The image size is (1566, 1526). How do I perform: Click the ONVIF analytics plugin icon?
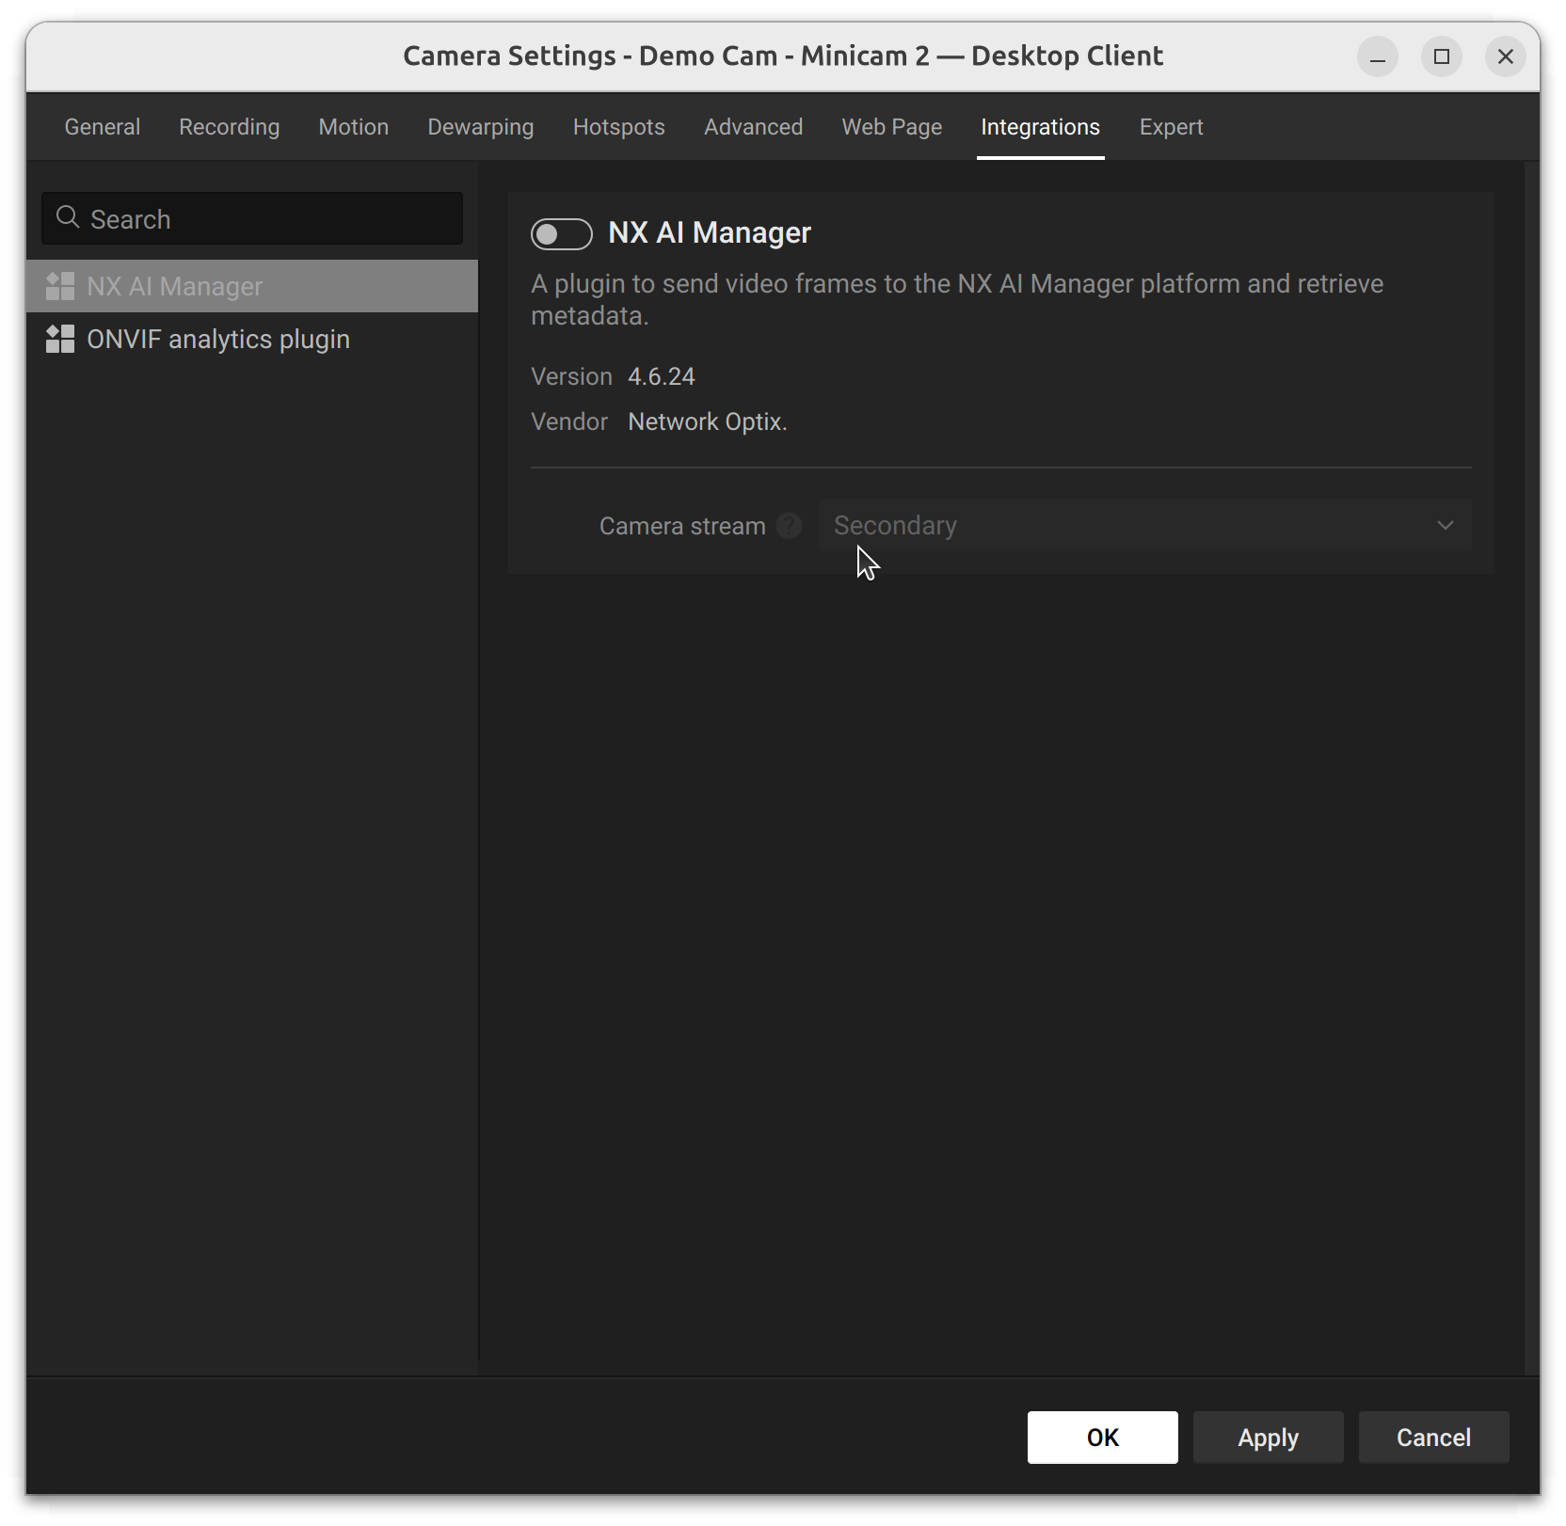[60, 339]
